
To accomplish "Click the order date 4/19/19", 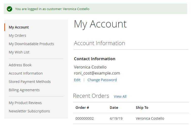I will (116, 118).
